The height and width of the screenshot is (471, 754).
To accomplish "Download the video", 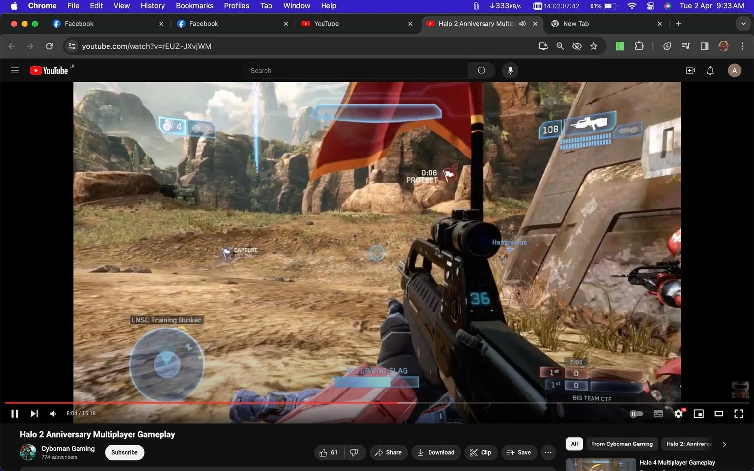I will point(436,452).
